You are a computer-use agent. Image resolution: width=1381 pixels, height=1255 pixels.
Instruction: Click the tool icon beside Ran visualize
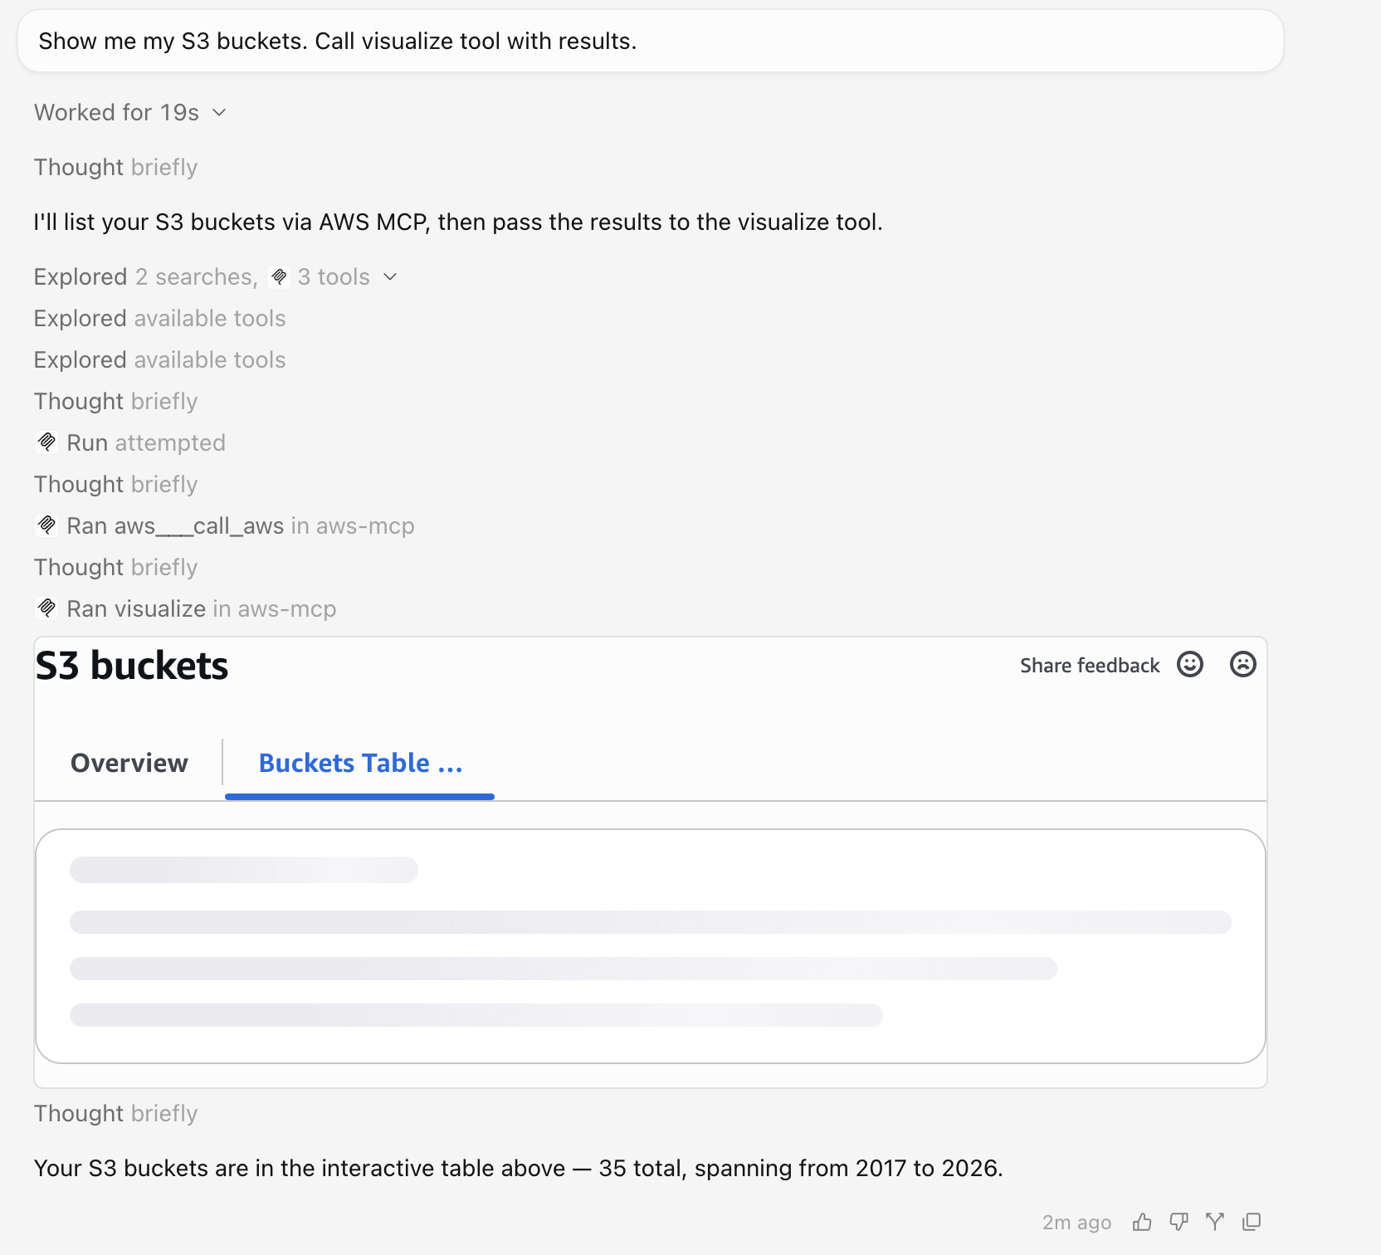[47, 608]
